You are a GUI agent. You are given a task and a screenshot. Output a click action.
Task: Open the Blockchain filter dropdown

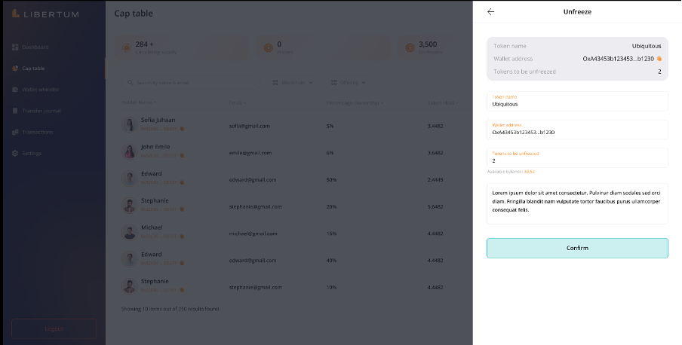[292, 83]
